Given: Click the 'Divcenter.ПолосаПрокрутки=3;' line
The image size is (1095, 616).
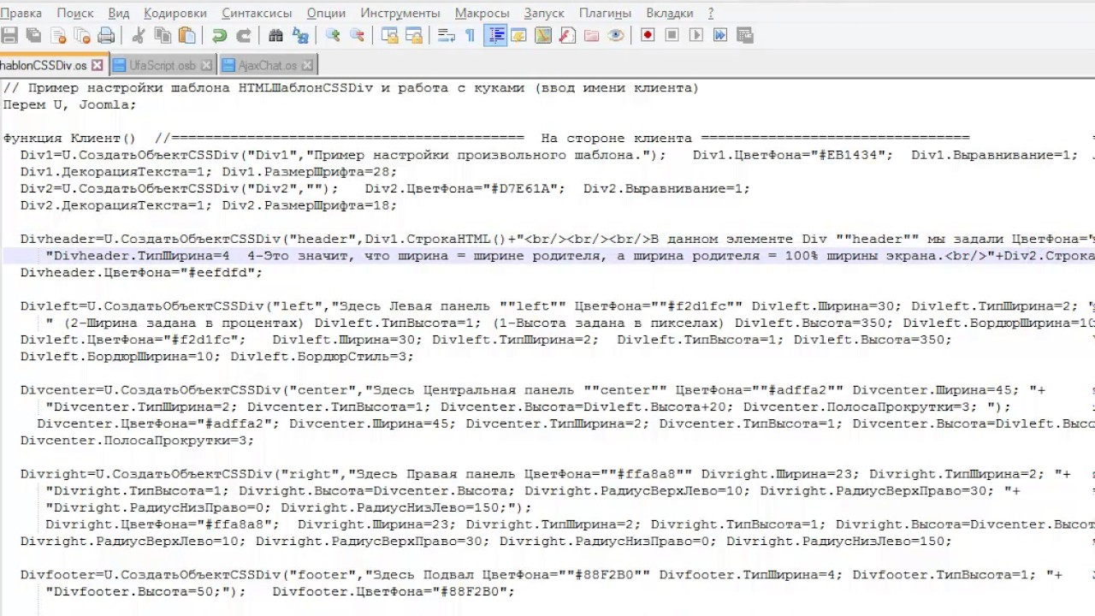Looking at the screenshot, I should click(x=137, y=441).
